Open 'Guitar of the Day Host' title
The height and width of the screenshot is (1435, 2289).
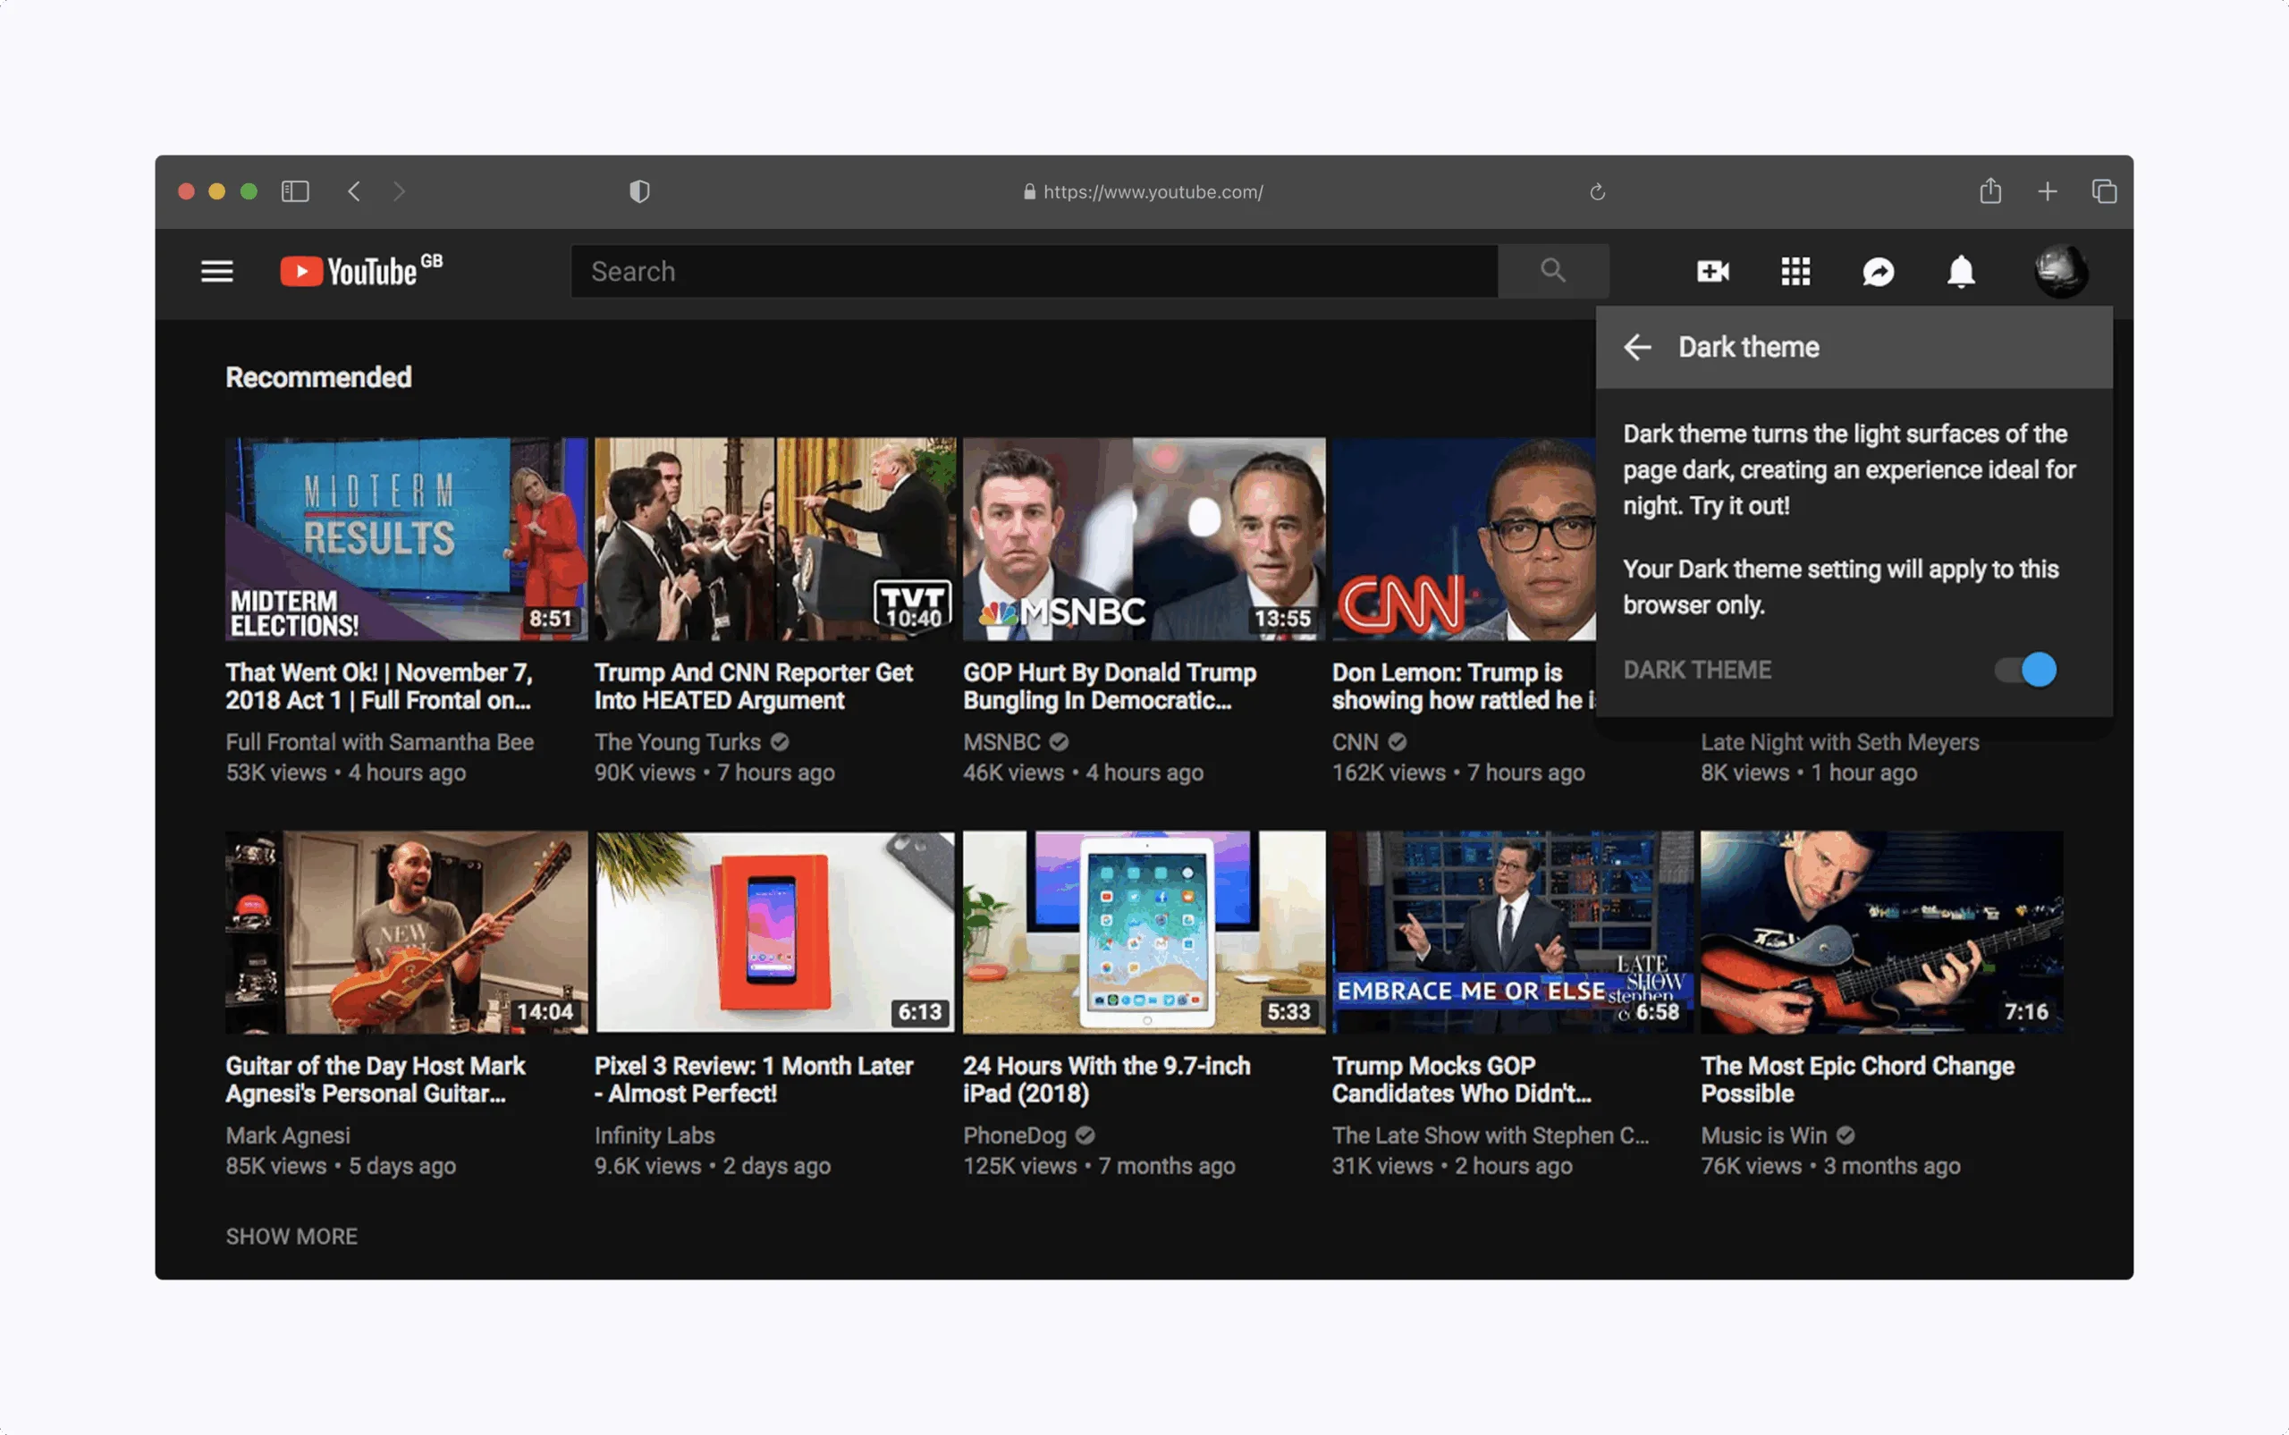click(x=376, y=1079)
